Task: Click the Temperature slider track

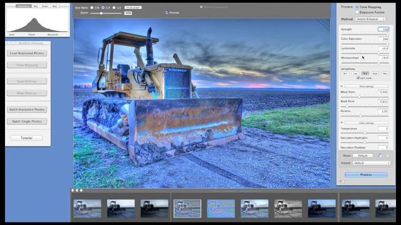Action: point(365,133)
